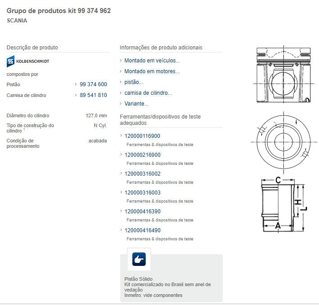Image resolution: width=319 pixels, height=305 pixels.
Task: Open test tool 120000316002
Action: click(142, 174)
